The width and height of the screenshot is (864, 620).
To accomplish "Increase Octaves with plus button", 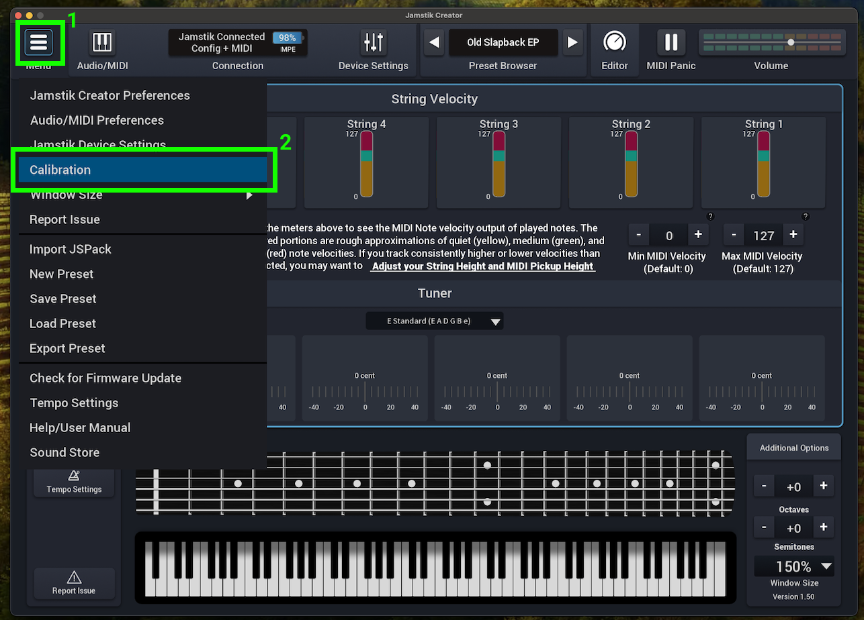I will click(824, 486).
